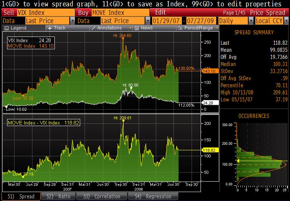Click the orange 143.10 price axis tag

click(209, 71)
